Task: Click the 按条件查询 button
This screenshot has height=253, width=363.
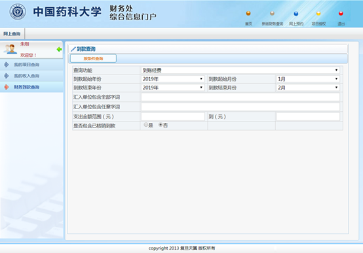Action: click(x=93, y=58)
